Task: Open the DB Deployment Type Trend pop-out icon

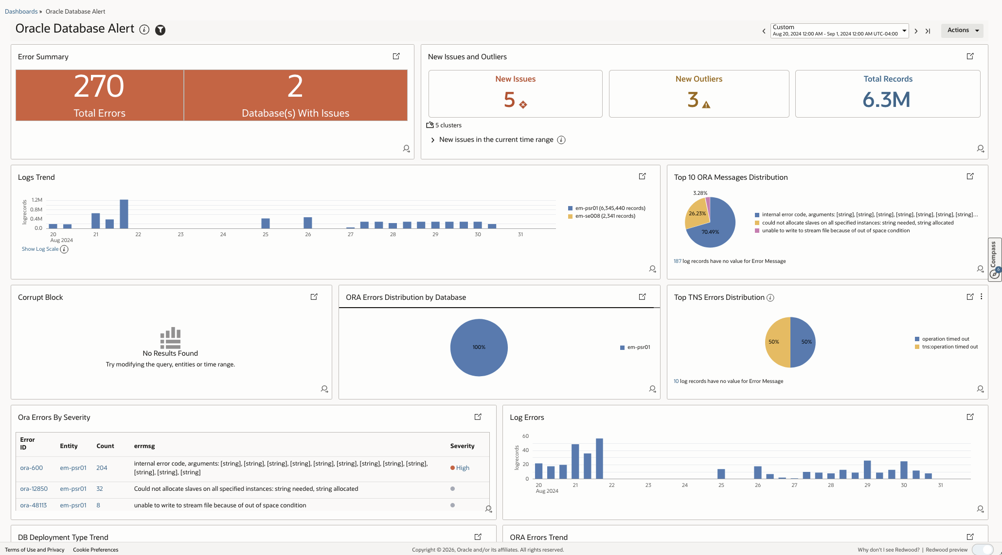Action: click(x=478, y=537)
